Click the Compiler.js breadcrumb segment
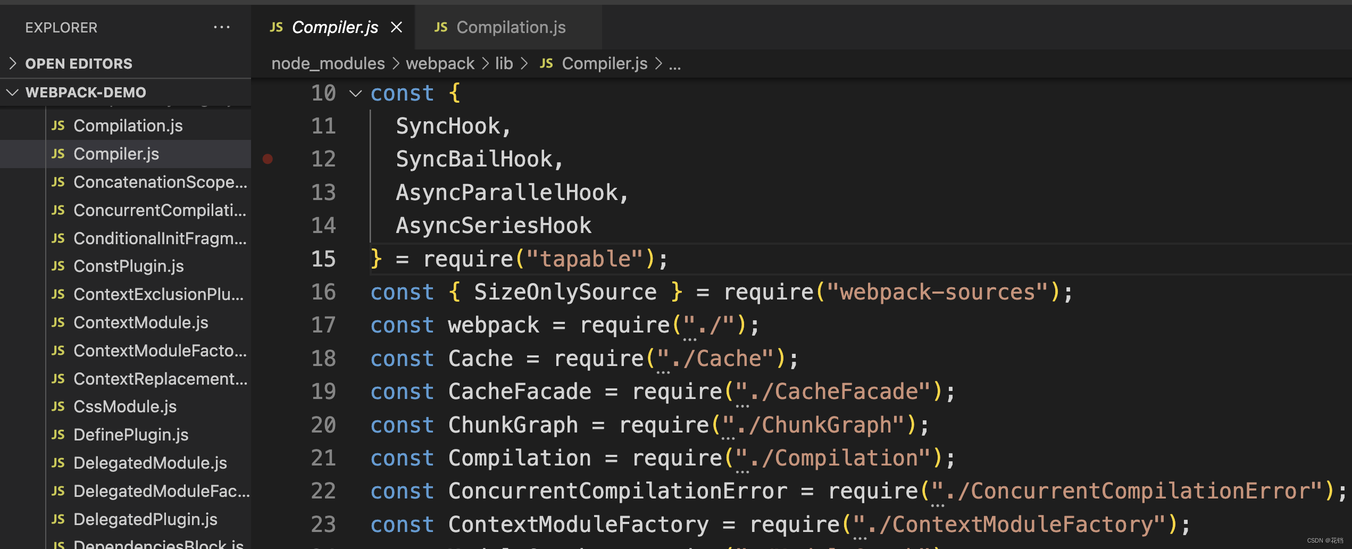 click(x=605, y=63)
